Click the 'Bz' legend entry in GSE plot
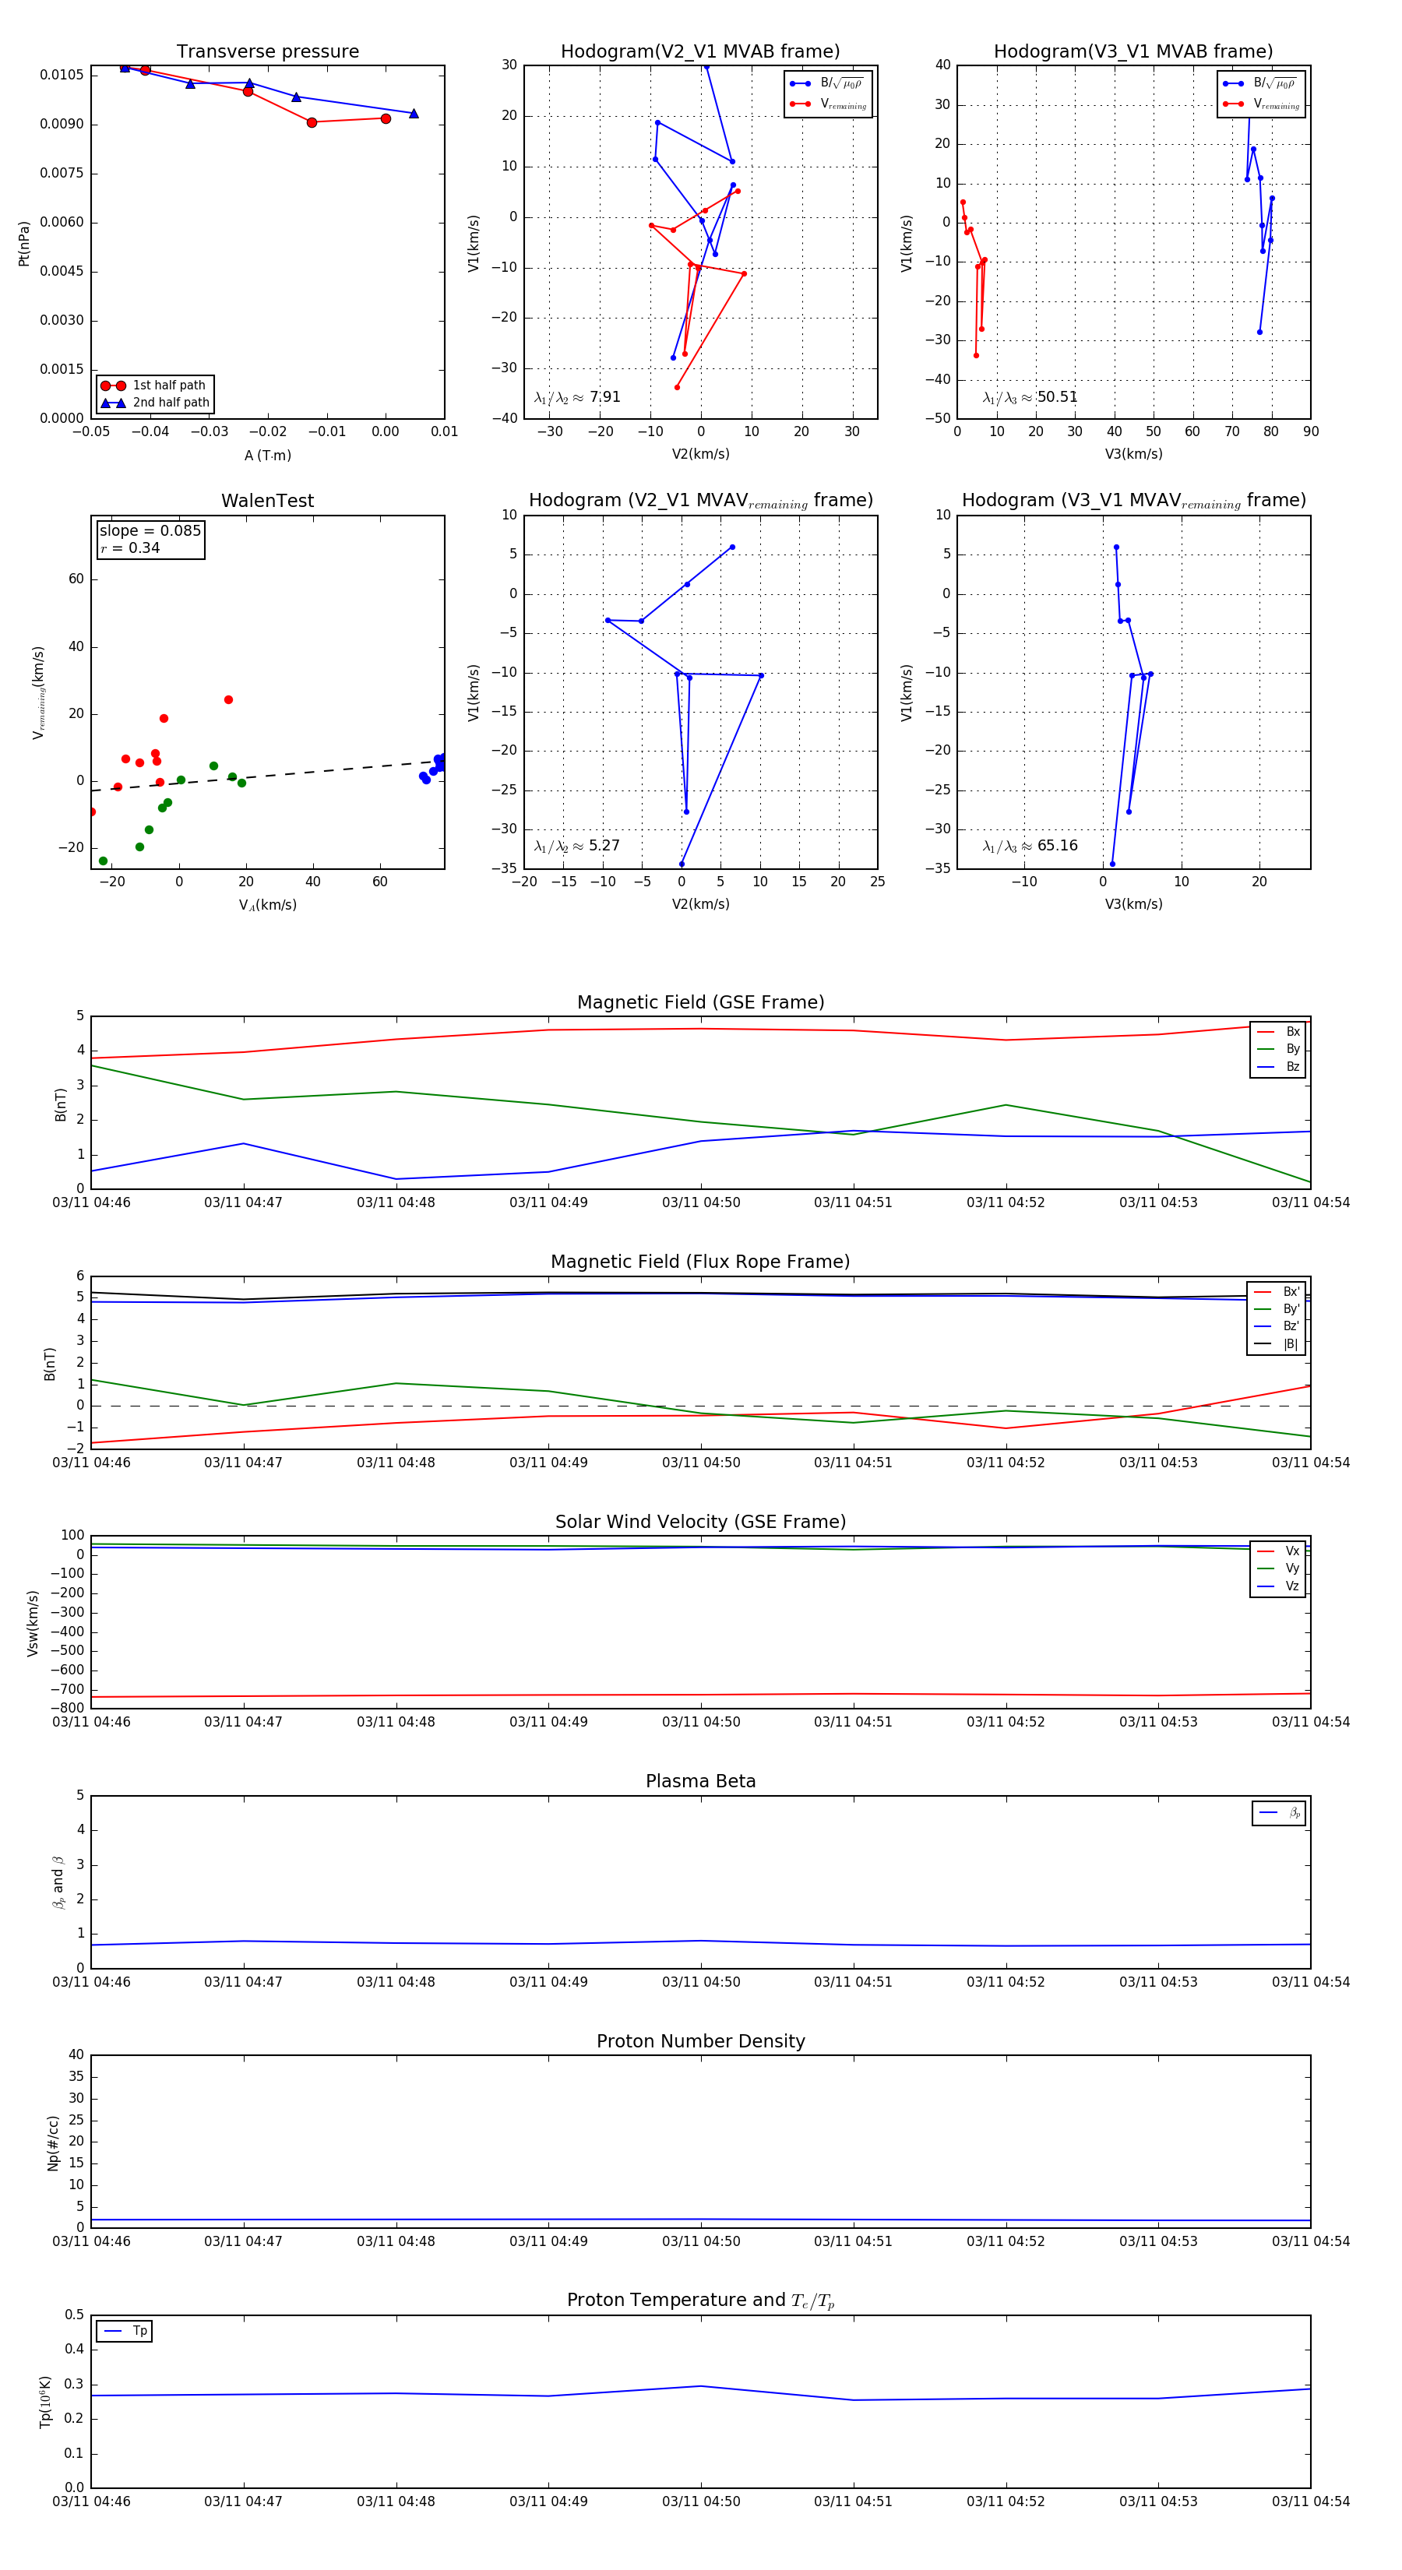The image size is (1402, 2570). [1279, 1068]
